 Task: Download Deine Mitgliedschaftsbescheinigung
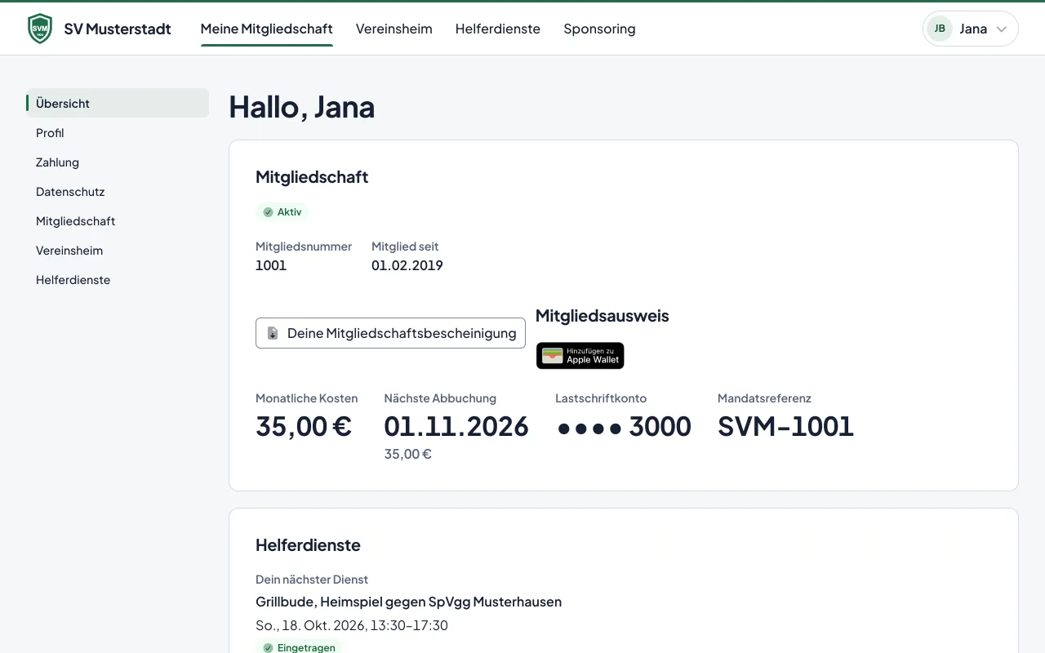pos(390,333)
